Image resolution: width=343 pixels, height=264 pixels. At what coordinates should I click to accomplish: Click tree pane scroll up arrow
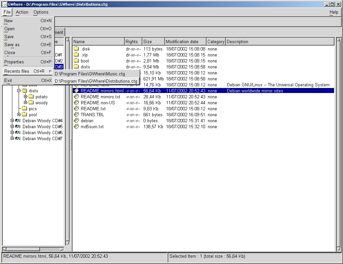[x=67, y=40]
